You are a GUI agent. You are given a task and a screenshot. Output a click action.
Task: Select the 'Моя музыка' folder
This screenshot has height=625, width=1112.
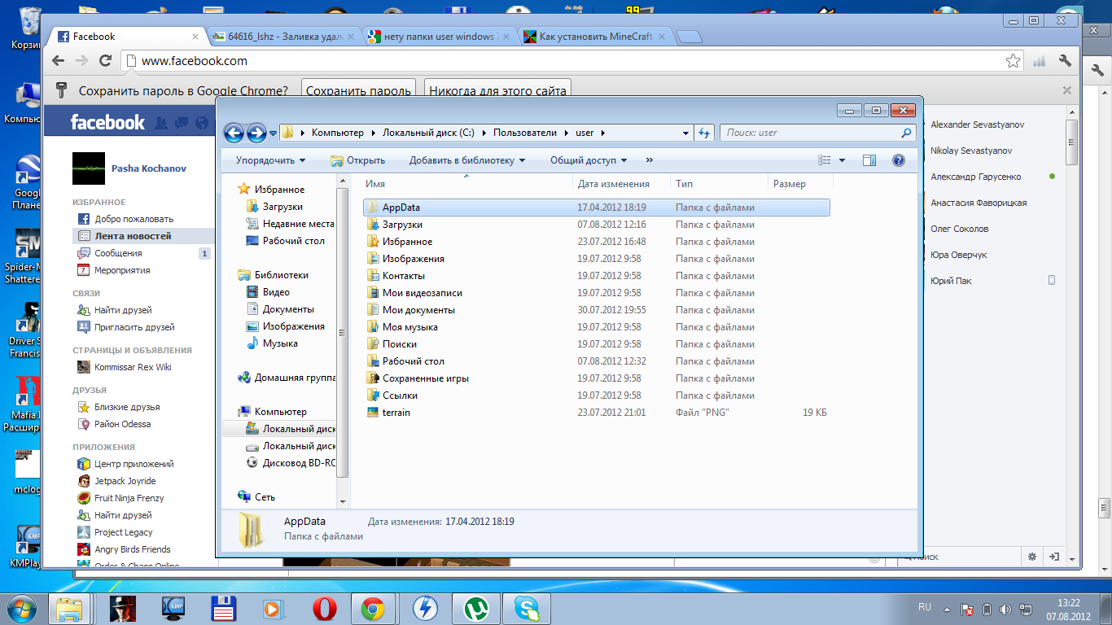coord(596,327)
